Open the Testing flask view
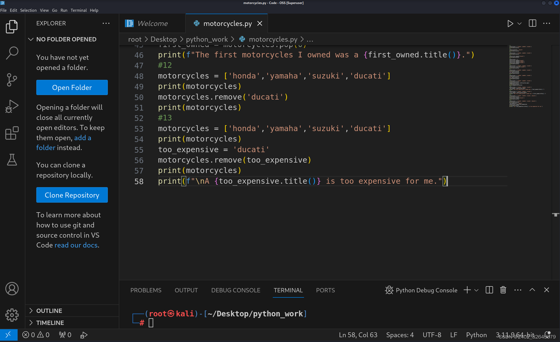 point(12,160)
